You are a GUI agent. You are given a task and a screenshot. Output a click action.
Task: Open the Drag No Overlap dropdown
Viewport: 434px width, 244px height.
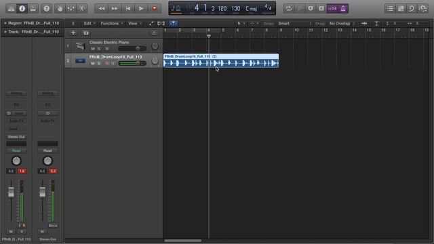[342, 24]
